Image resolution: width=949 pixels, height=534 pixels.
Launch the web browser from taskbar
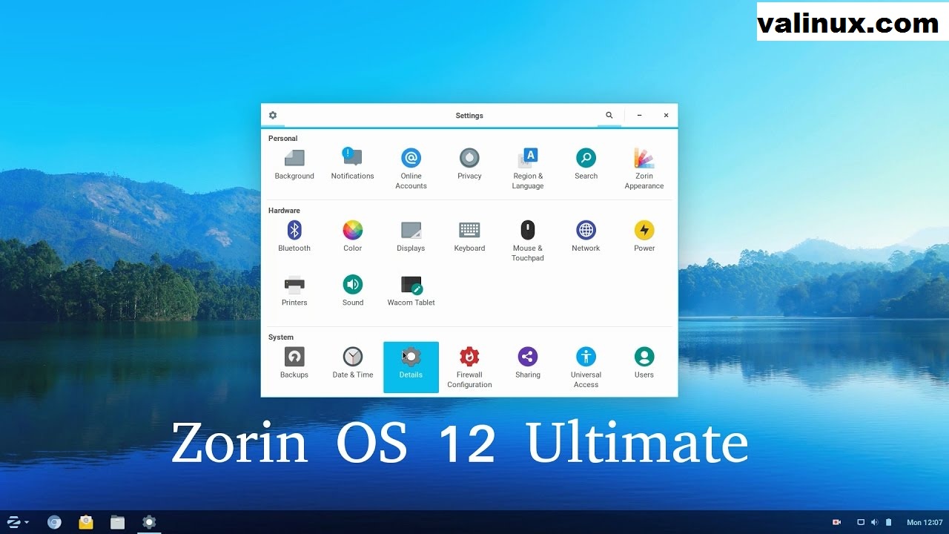pyautogui.click(x=54, y=522)
